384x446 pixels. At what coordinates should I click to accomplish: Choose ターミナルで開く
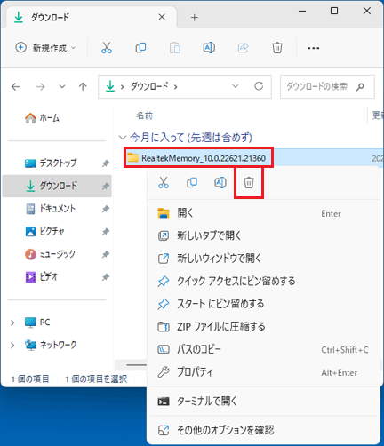pos(263,402)
